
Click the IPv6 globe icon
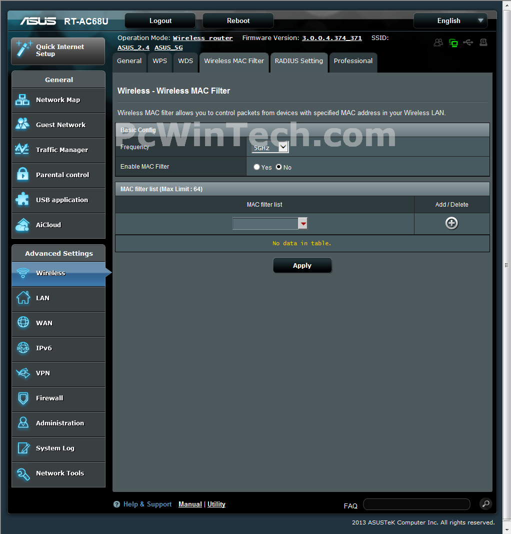click(23, 348)
